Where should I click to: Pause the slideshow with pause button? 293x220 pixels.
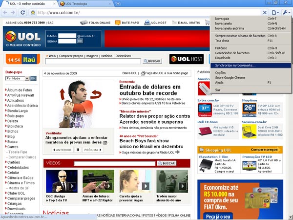click(x=78, y=150)
